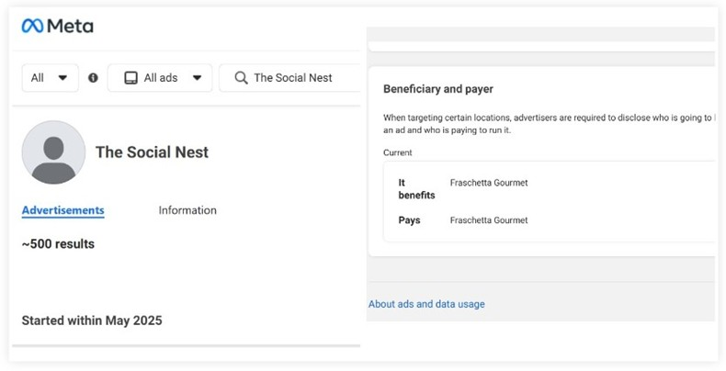The image size is (726, 371).
Task: Click the Meta infinity logo
Action: (32, 26)
